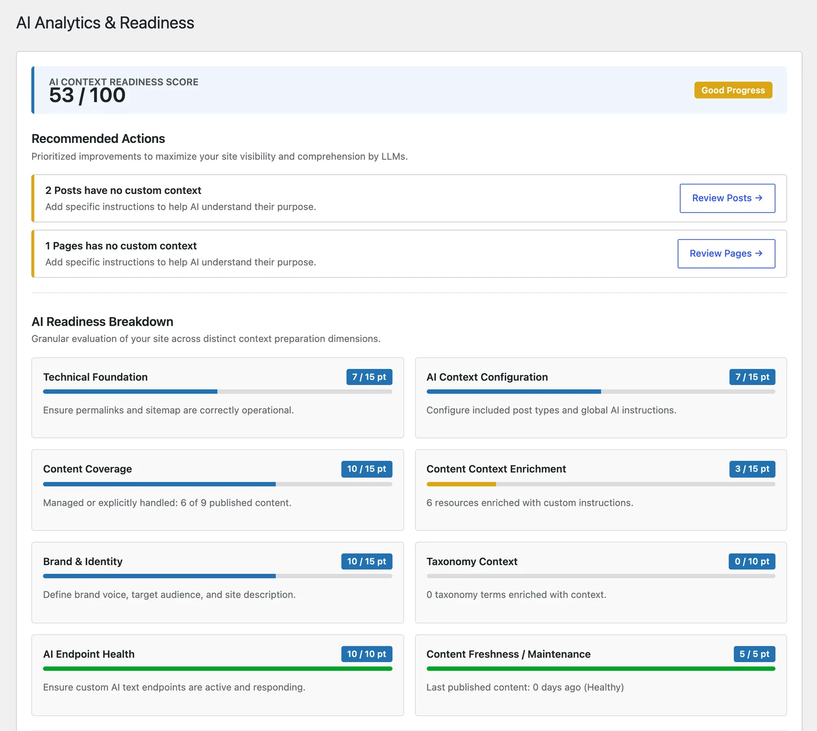Click the Brand & Identity card title
817x731 pixels.
[83, 562]
